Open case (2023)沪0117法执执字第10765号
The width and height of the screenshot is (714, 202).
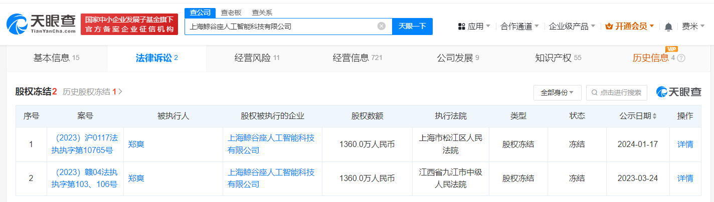pos(85,144)
